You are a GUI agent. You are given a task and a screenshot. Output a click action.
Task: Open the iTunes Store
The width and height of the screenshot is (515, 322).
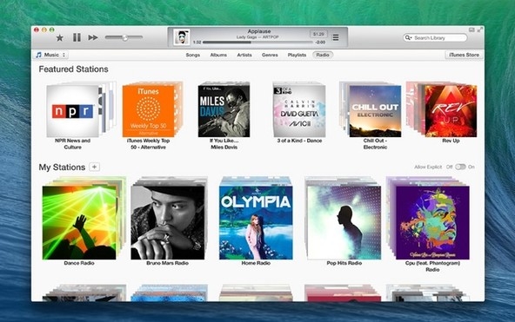pyautogui.click(x=464, y=55)
